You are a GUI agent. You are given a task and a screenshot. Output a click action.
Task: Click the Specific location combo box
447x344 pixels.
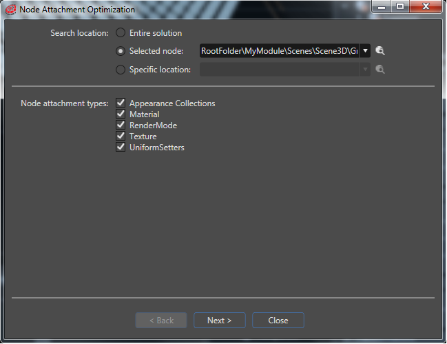click(284, 70)
